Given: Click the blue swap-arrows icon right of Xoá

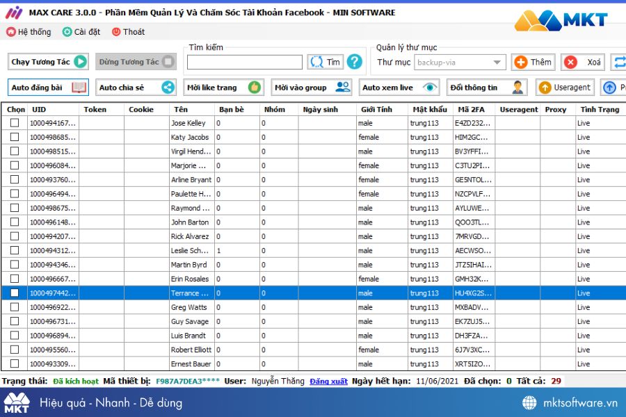Looking at the screenshot, I should (x=620, y=63).
